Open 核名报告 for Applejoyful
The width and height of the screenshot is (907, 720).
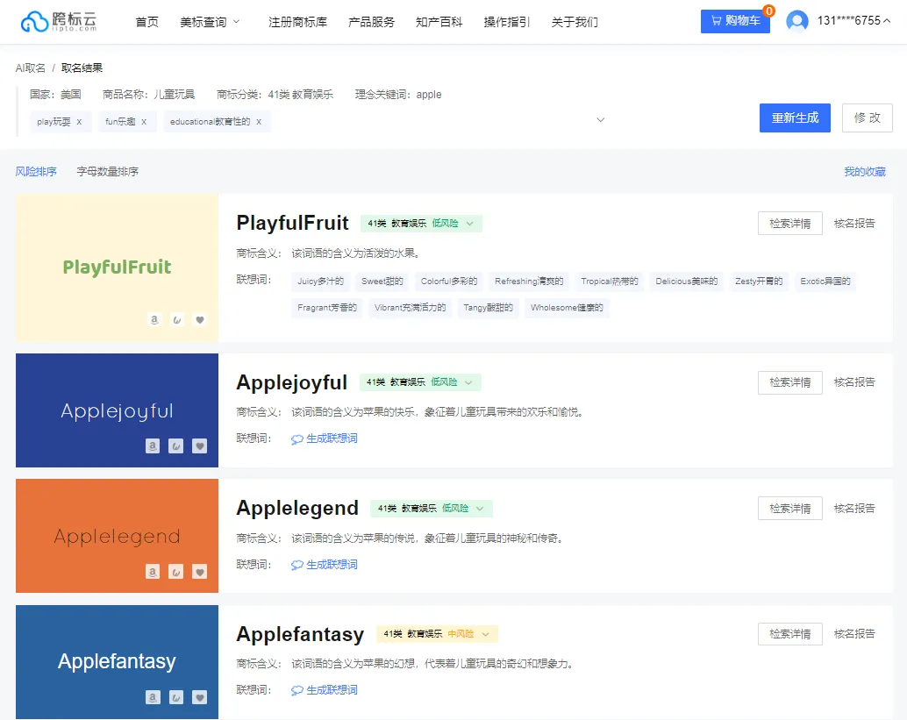854,382
